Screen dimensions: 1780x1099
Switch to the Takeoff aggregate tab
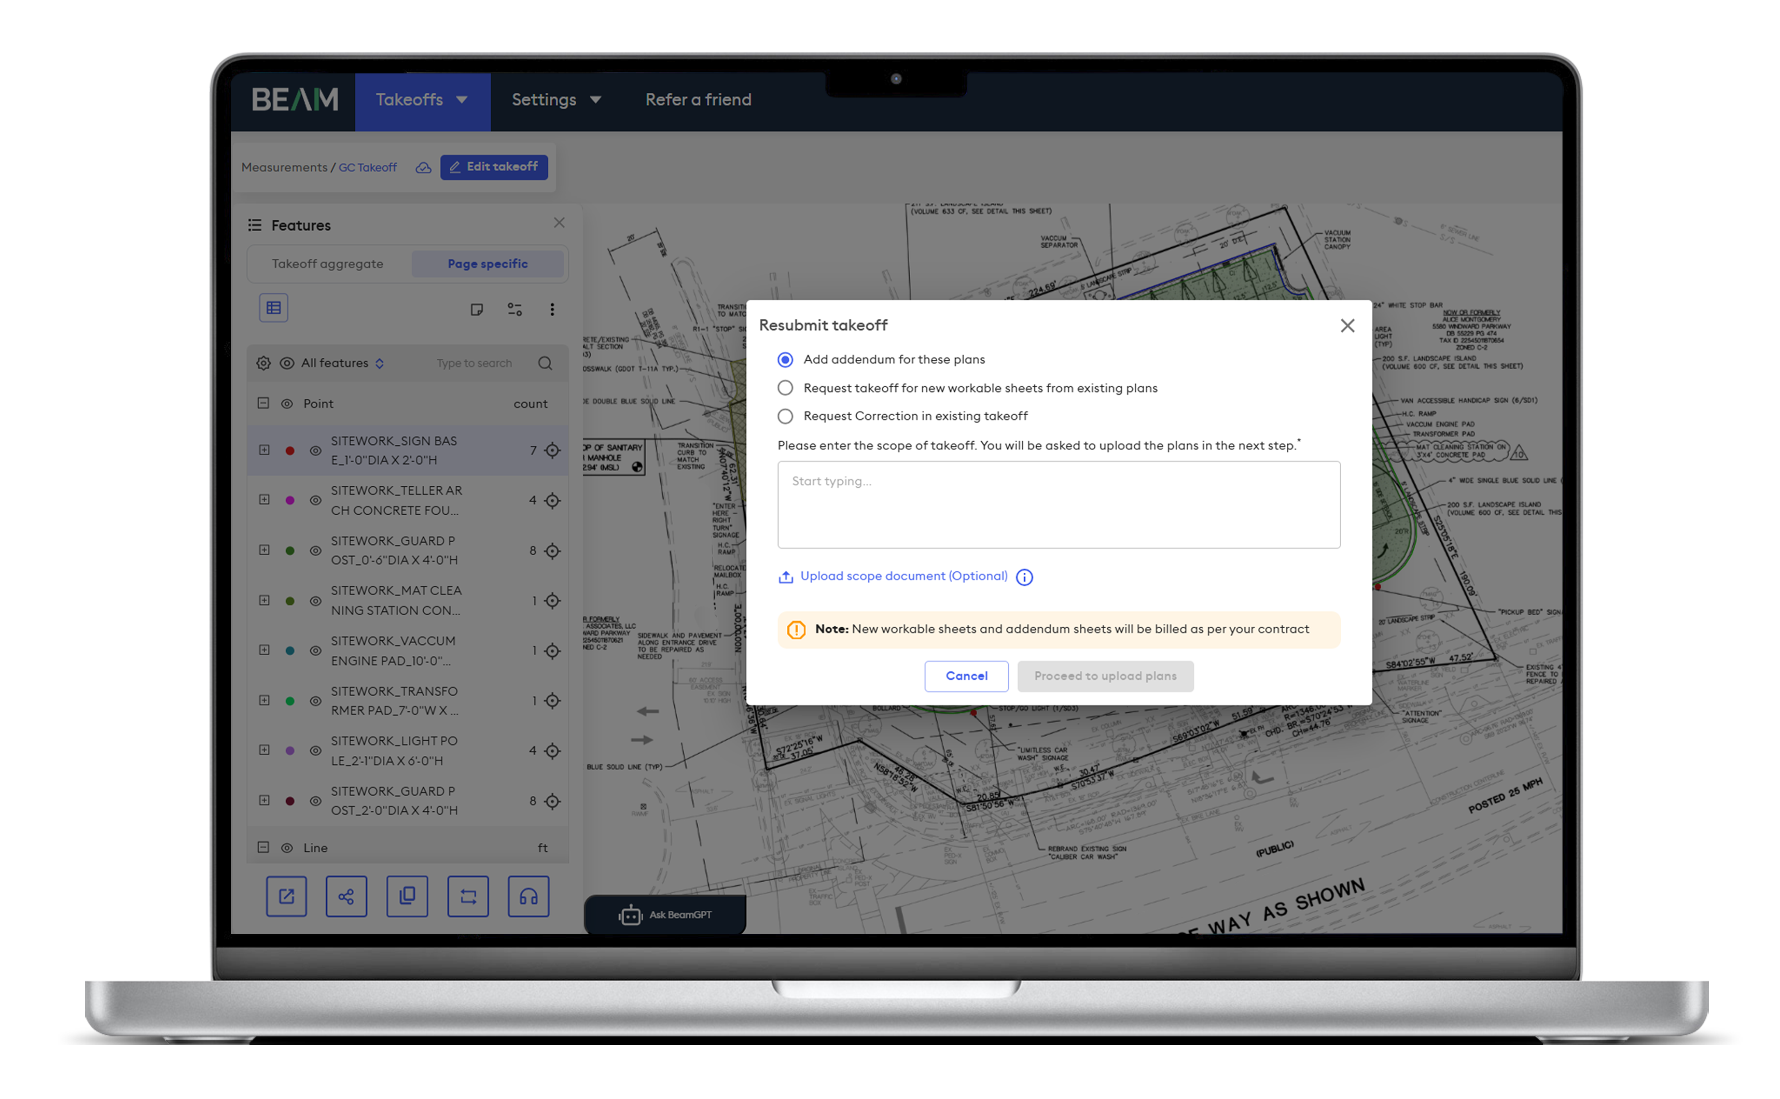point(328,263)
